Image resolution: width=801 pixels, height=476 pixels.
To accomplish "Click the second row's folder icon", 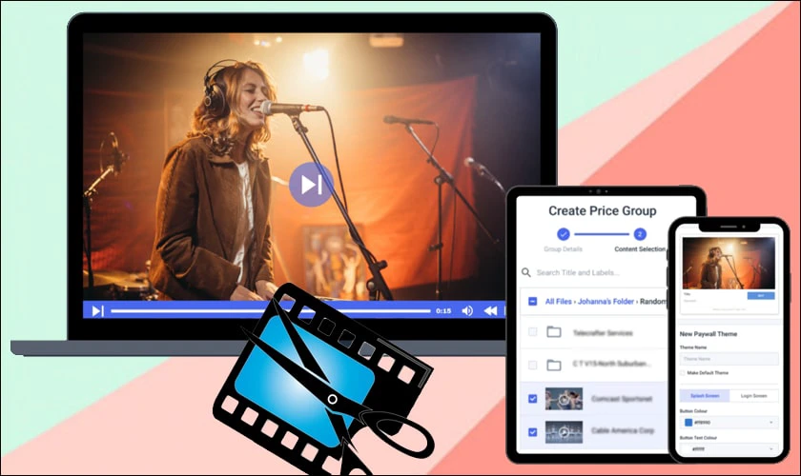I will click(554, 365).
